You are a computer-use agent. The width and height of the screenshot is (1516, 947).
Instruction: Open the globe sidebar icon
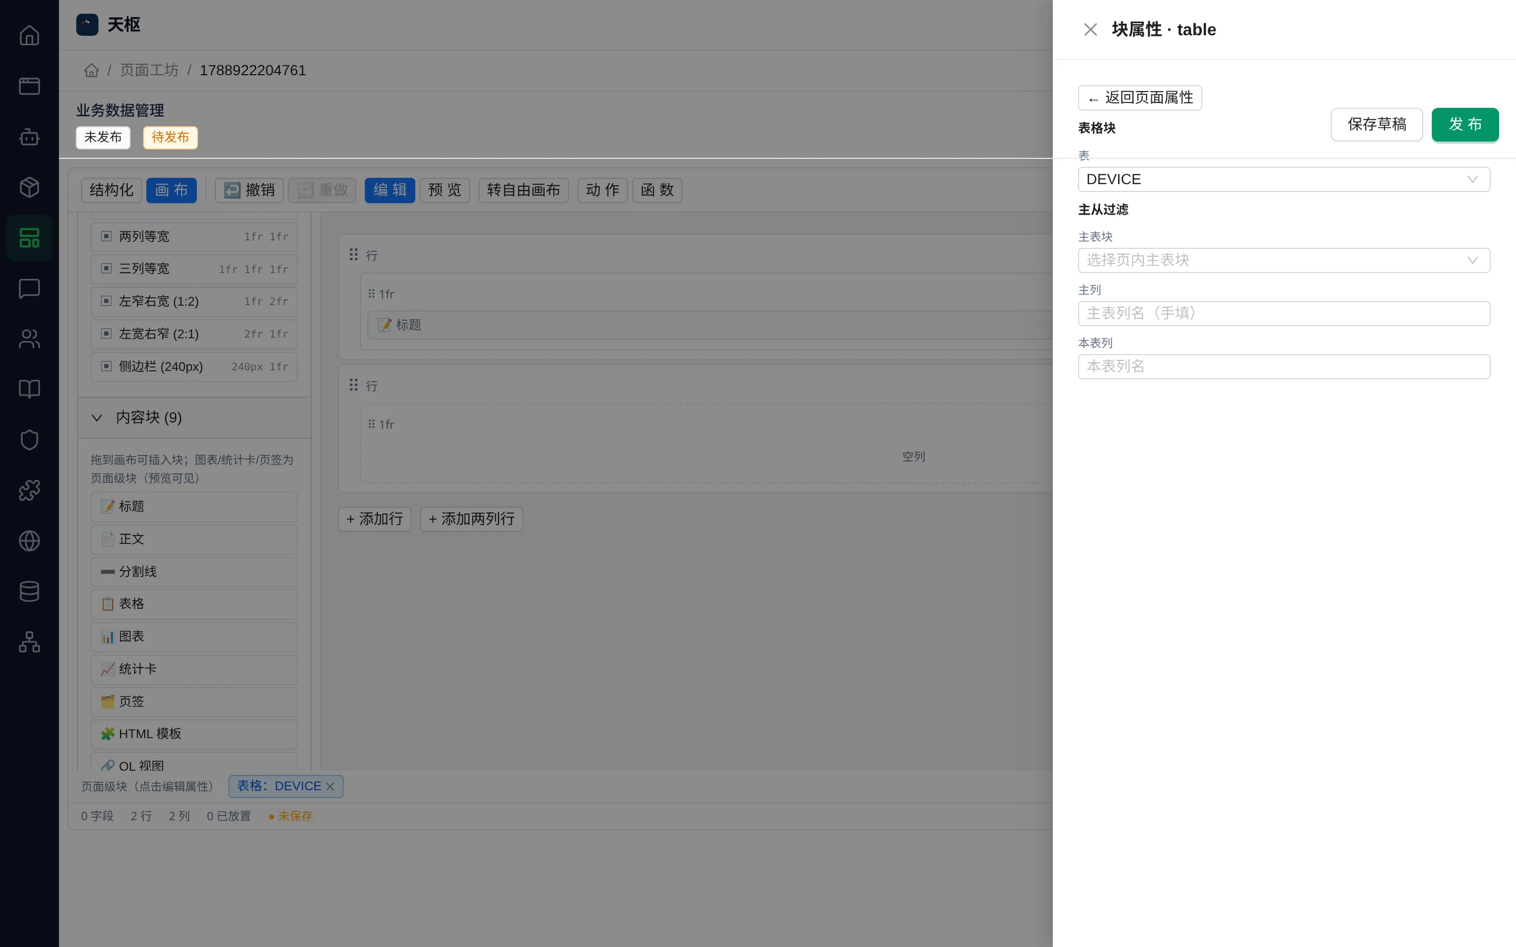pyautogui.click(x=29, y=540)
